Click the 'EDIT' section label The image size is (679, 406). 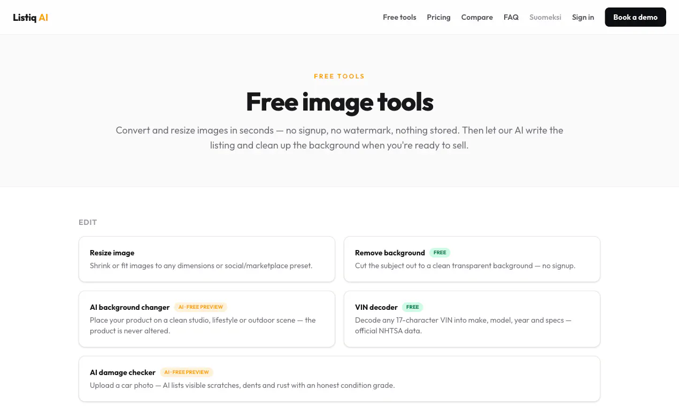tap(88, 222)
